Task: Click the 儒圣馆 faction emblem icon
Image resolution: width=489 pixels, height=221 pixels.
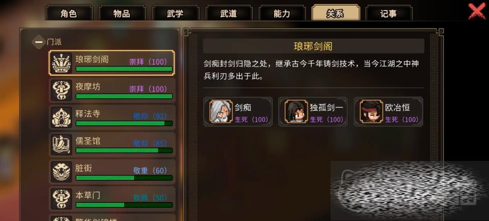Action: [x=61, y=145]
